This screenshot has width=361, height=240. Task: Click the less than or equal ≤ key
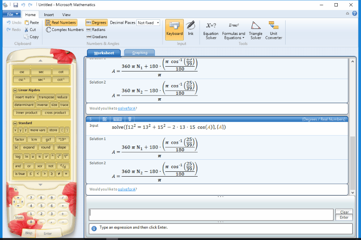click(30, 174)
